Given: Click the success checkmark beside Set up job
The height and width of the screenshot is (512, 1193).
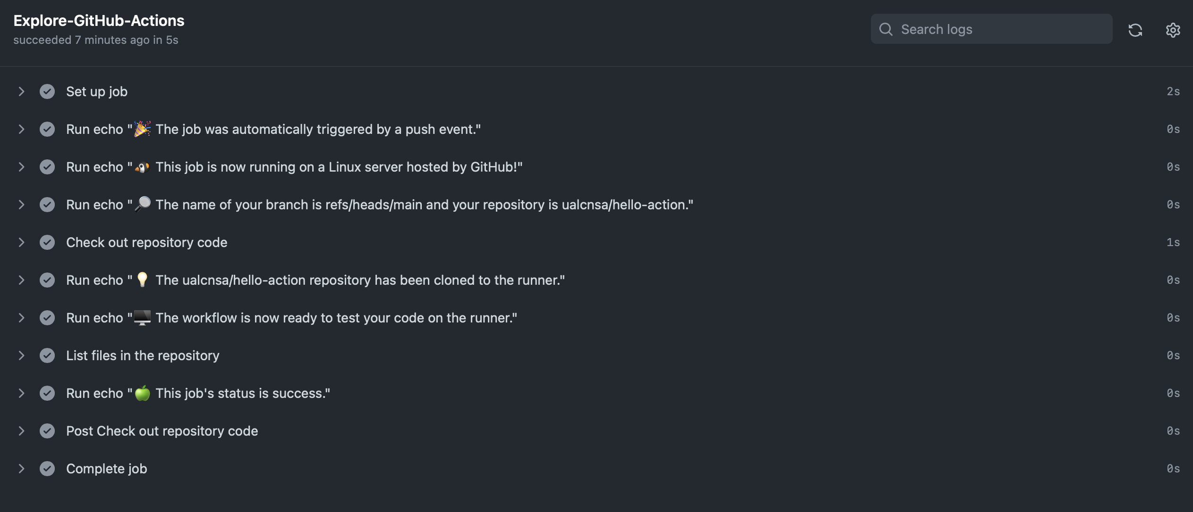Looking at the screenshot, I should click(x=47, y=91).
